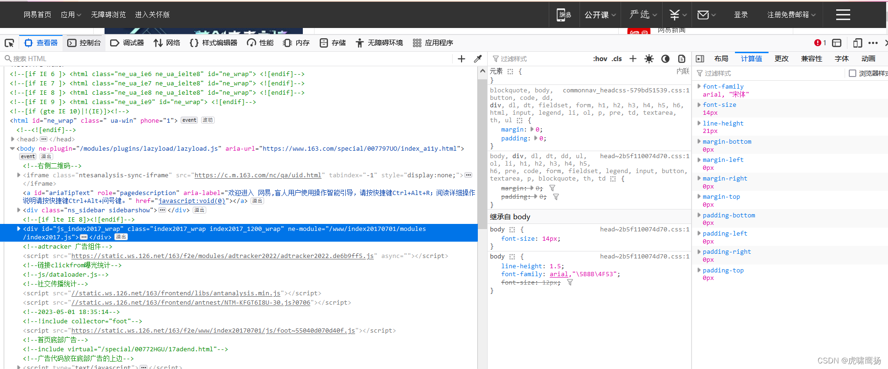Viewport: 888px width, 369px height.
Task: Open the 无障碍环境 accessibility tab
Action: pyautogui.click(x=379, y=43)
